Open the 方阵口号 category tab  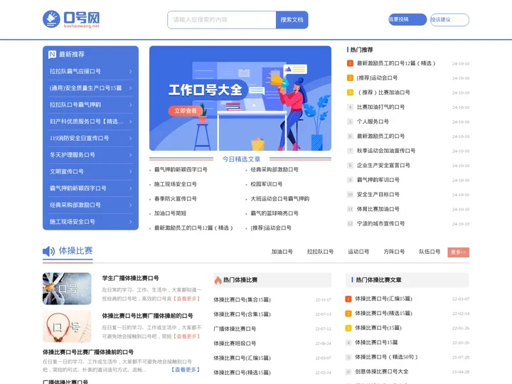coord(394,252)
